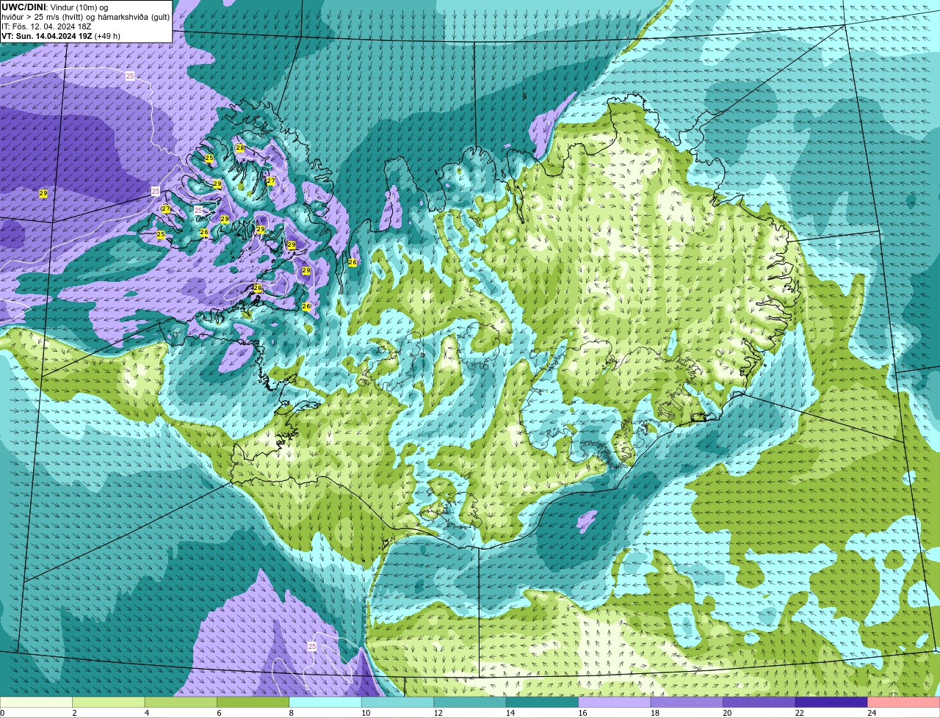Click the bold 'UWC/DINI' title text

click(x=23, y=7)
